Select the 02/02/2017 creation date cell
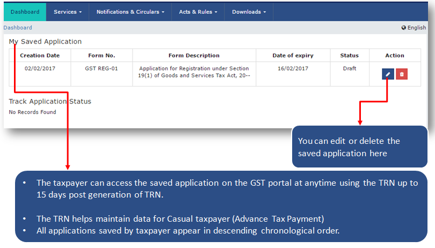This screenshot has width=435, height=248. [40, 69]
